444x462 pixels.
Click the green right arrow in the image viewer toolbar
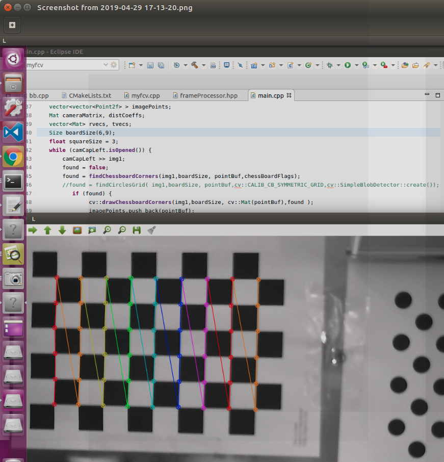[x=33, y=230]
